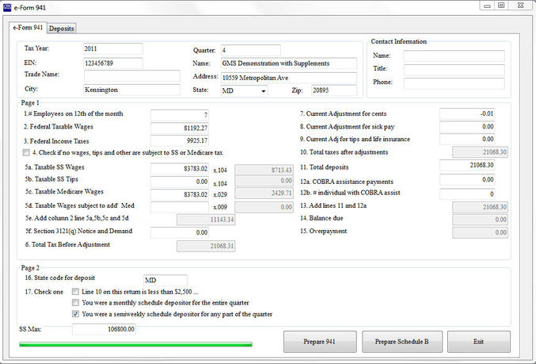Click the City field showing Kensington
The width and height of the screenshot is (536, 364).
[131, 90]
